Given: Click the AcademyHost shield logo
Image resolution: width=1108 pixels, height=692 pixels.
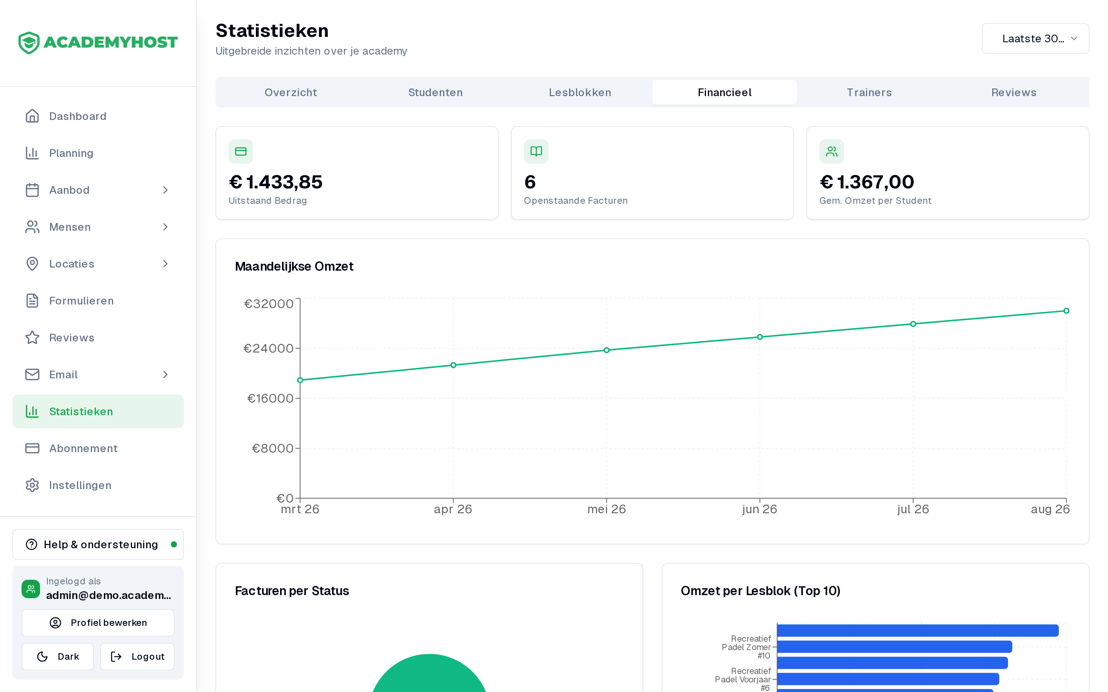Looking at the screenshot, I should (29, 43).
